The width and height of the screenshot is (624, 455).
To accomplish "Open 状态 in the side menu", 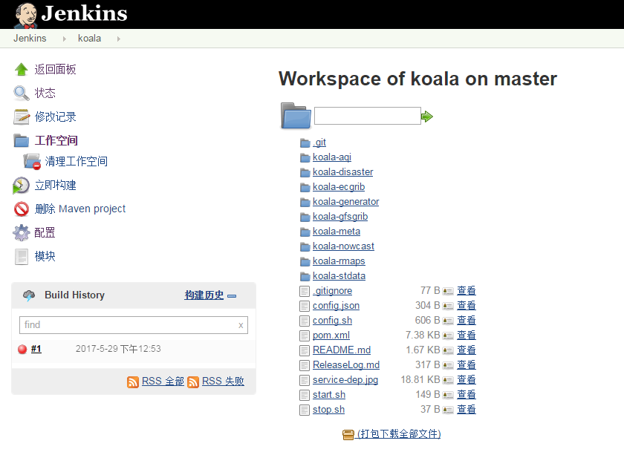I will [x=45, y=93].
